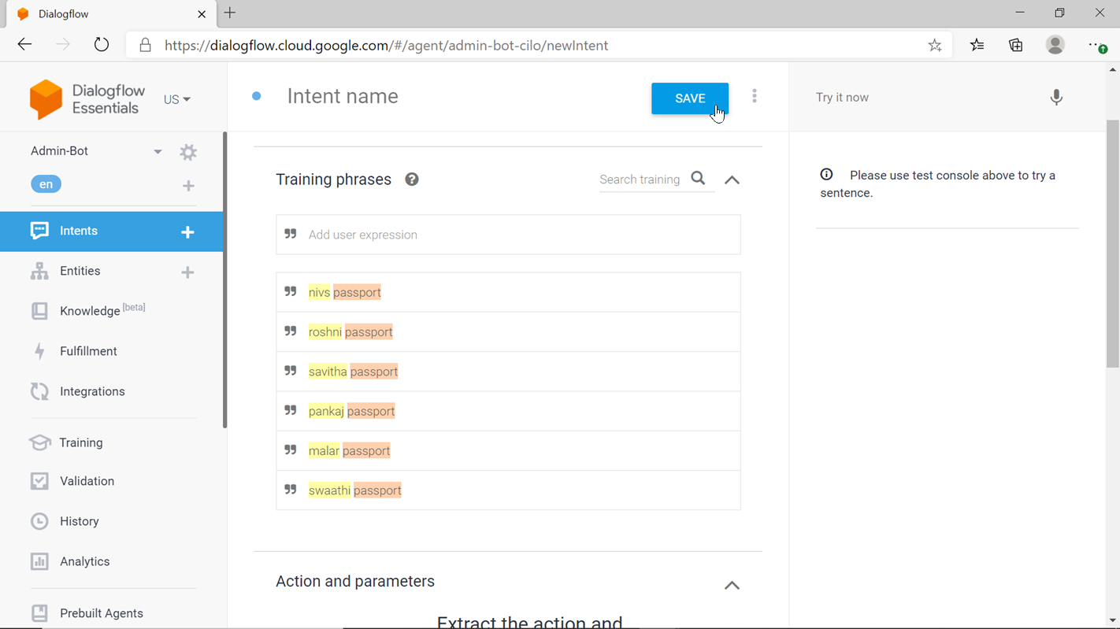Select the en language badge

pyautogui.click(x=46, y=184)
